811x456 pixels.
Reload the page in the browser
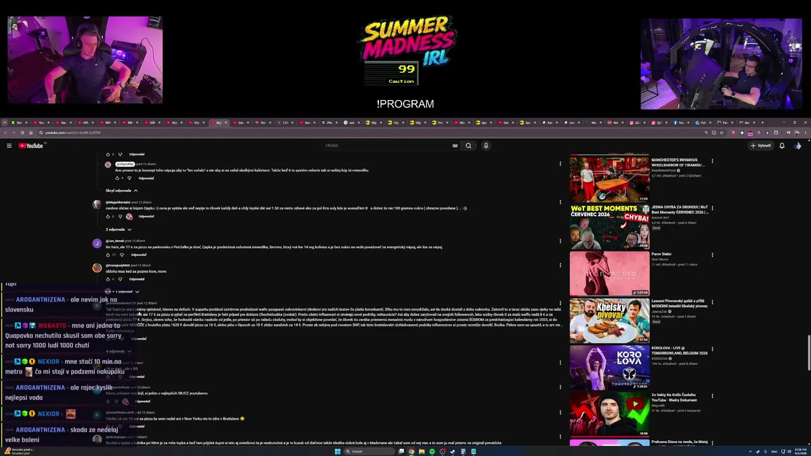[22, 132]
